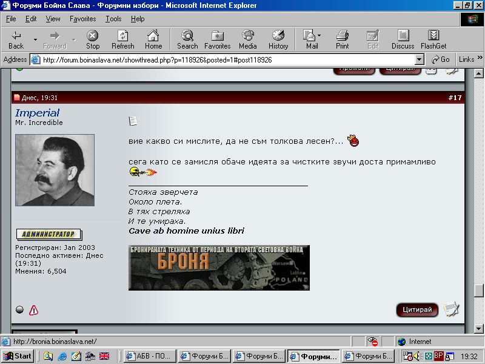This screenshot has width=485, height=364.
Task: Click post number #17 link
Action: pyautogui.click(x=455, y=98)
